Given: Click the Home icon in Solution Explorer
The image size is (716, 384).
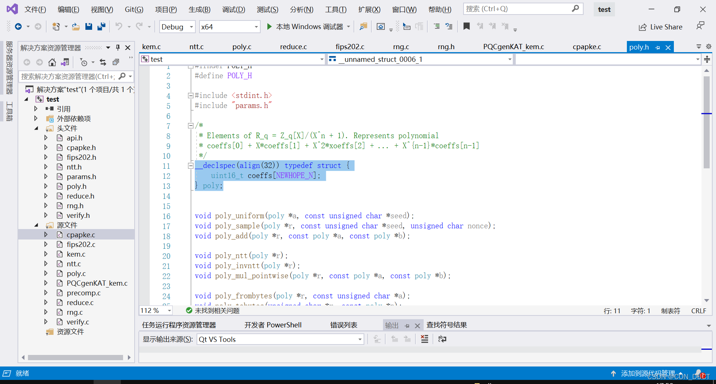Looking at the screenshot, I should (52, 62).
